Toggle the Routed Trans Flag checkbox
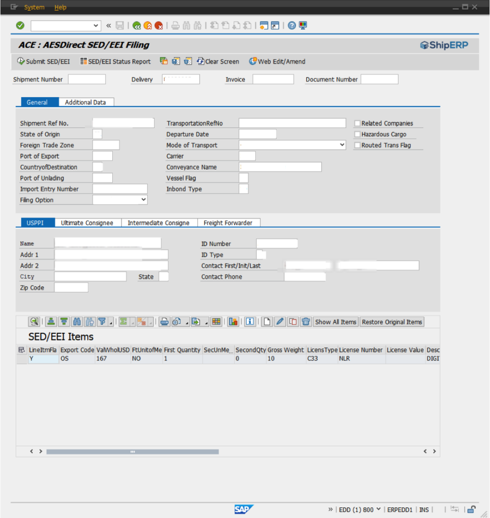The image size is (490, 518). [358, 145]
